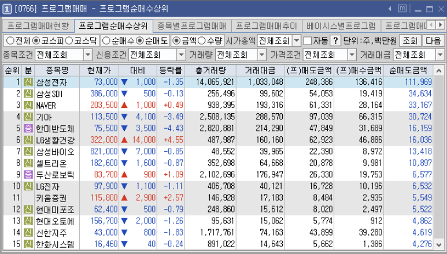Switch to the 프로그램매매현황 tab
This screenshot has height=254, width=447.
[38, 26]
